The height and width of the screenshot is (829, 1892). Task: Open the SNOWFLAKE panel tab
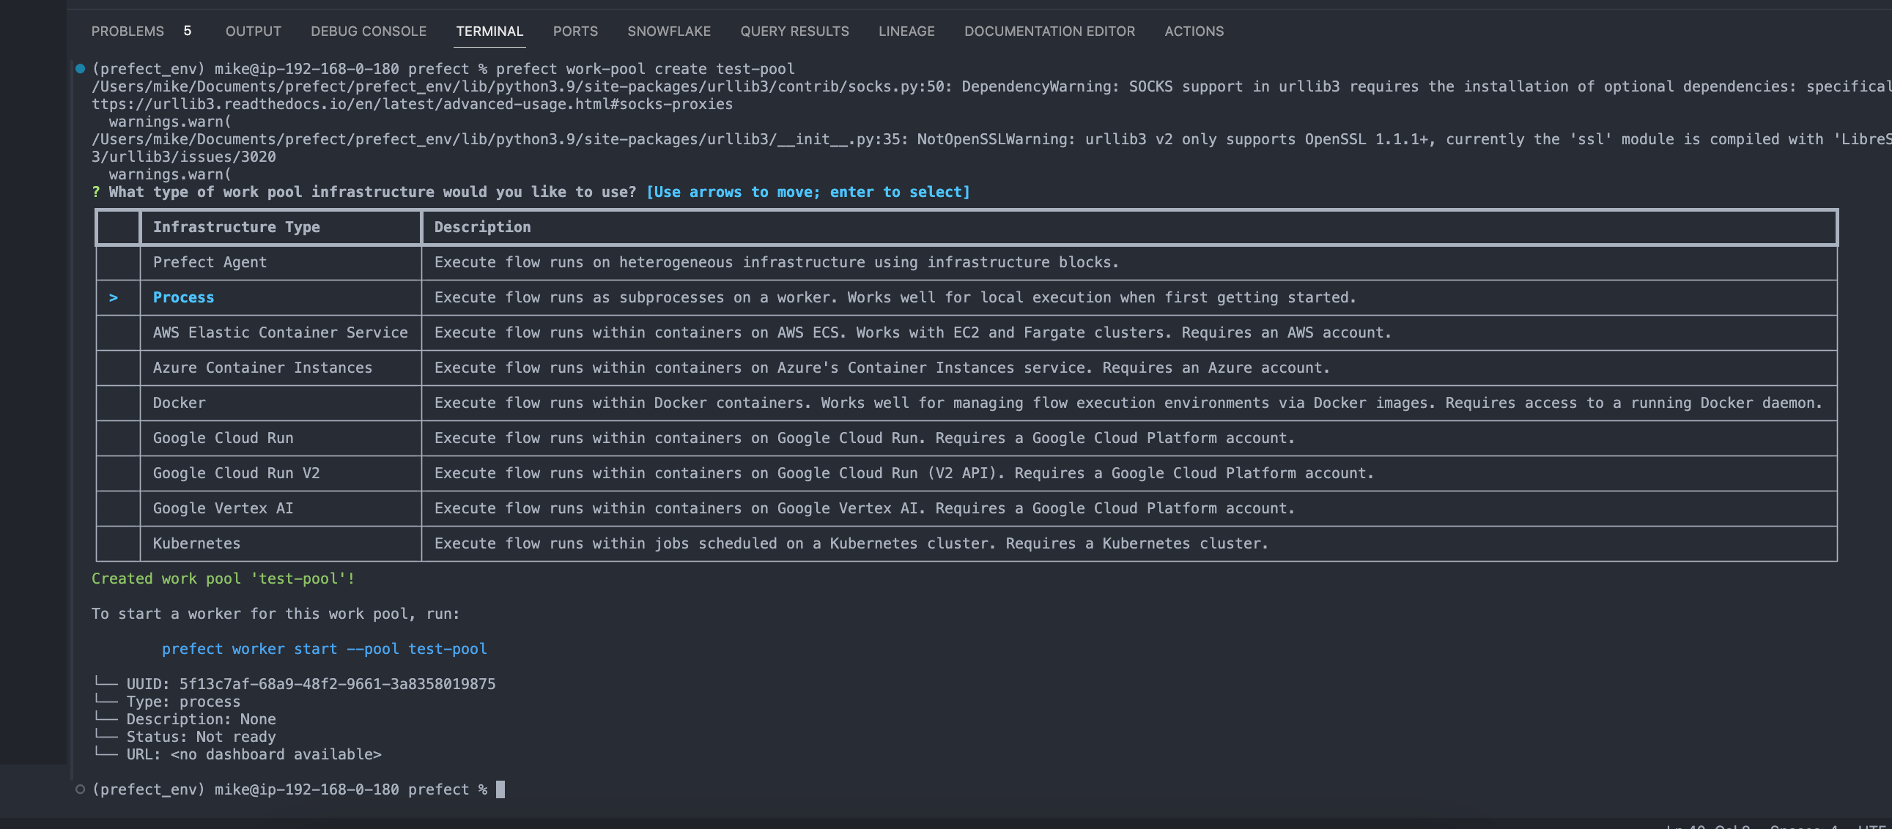669,31
